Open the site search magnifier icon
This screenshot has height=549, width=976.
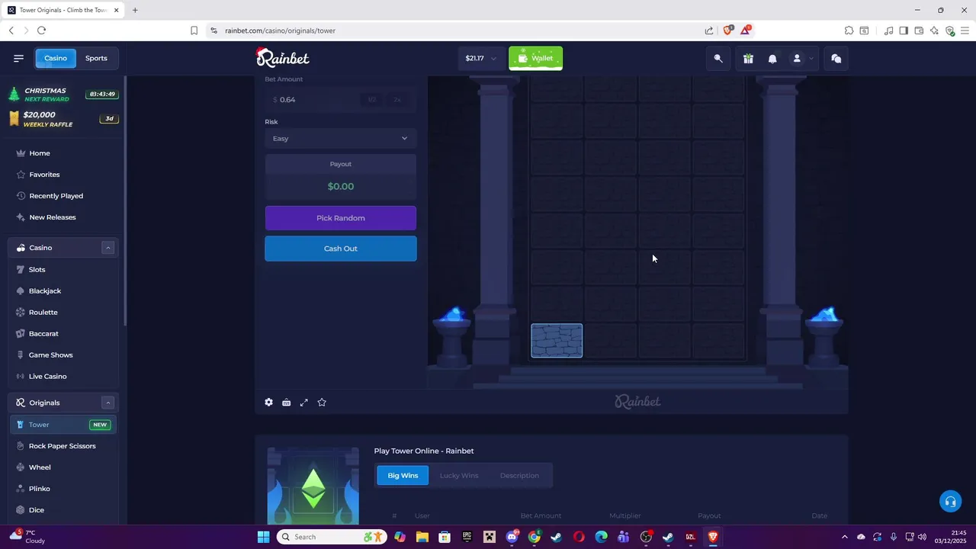tap(718, 59)
